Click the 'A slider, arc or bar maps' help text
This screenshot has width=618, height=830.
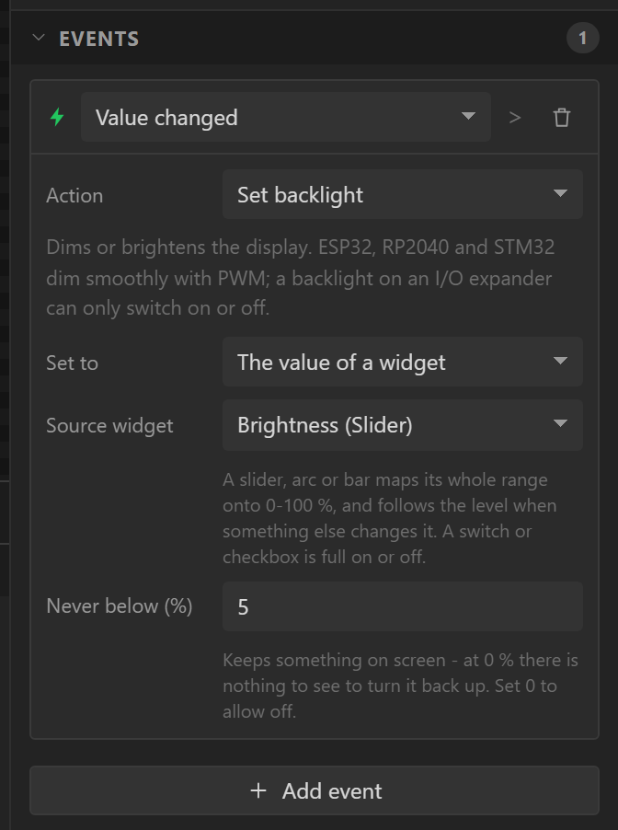click(389, 518)
